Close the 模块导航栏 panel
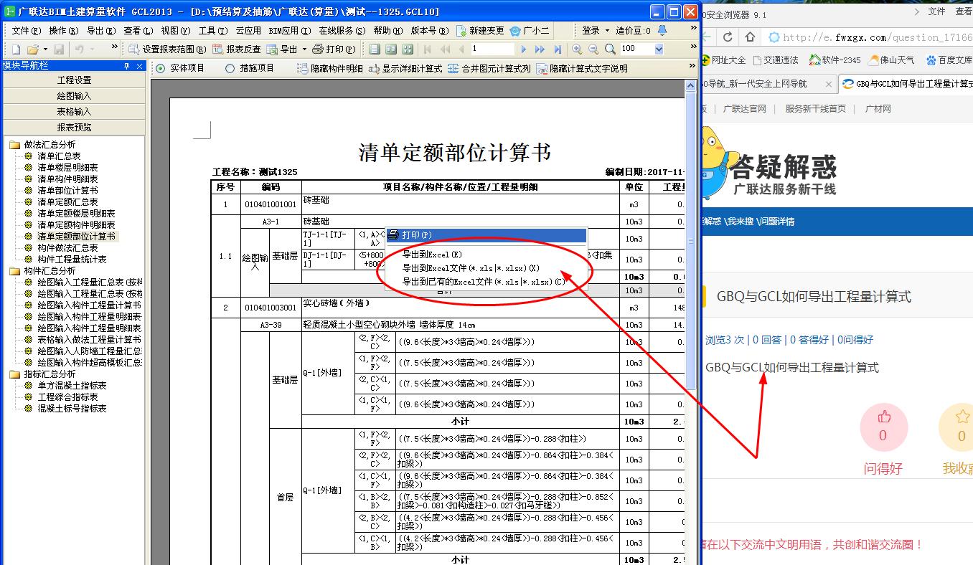The image size is (973, 565). tap(138, 66)
